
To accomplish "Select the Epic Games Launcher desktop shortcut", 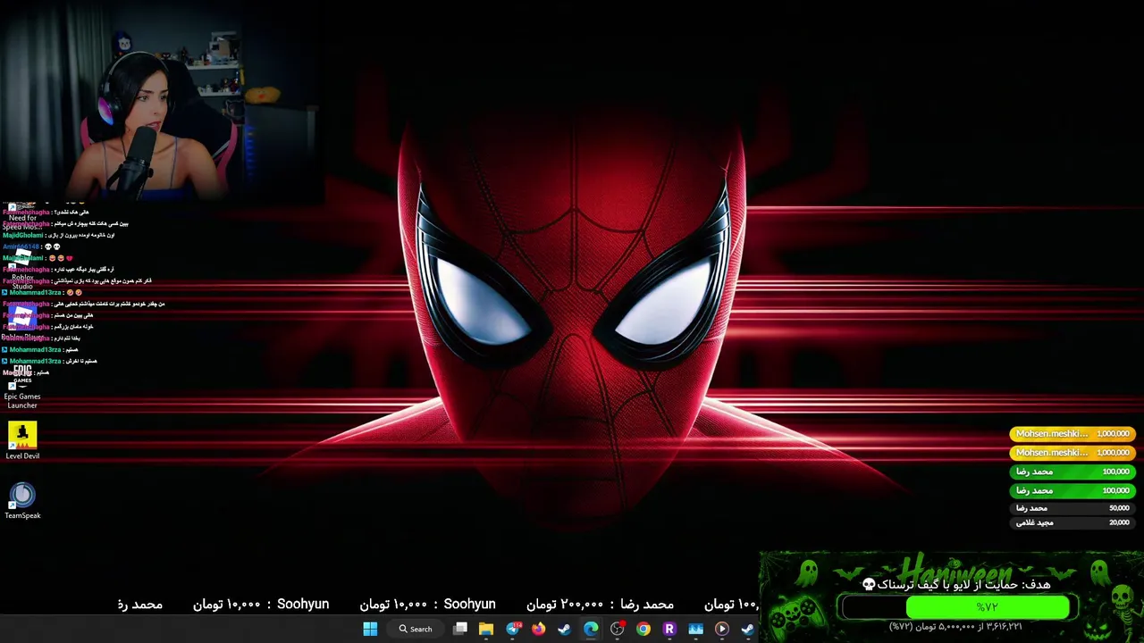I will point(22,386).
